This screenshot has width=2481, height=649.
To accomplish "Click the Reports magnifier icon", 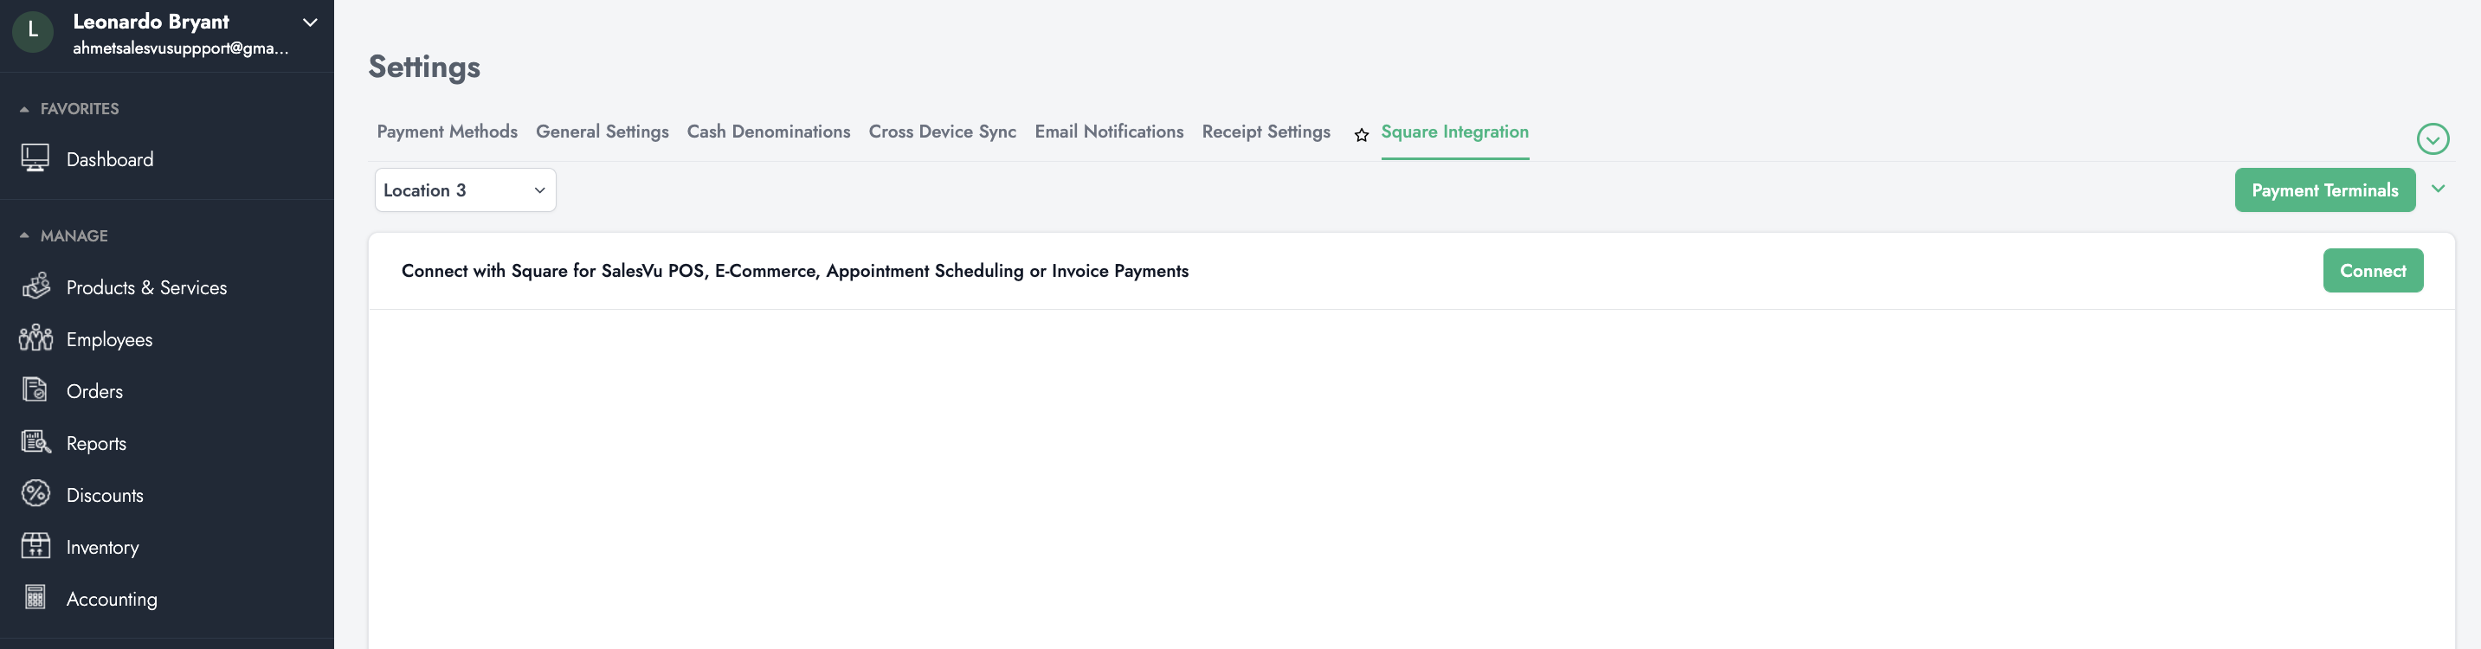I will (x=35, y=442).
